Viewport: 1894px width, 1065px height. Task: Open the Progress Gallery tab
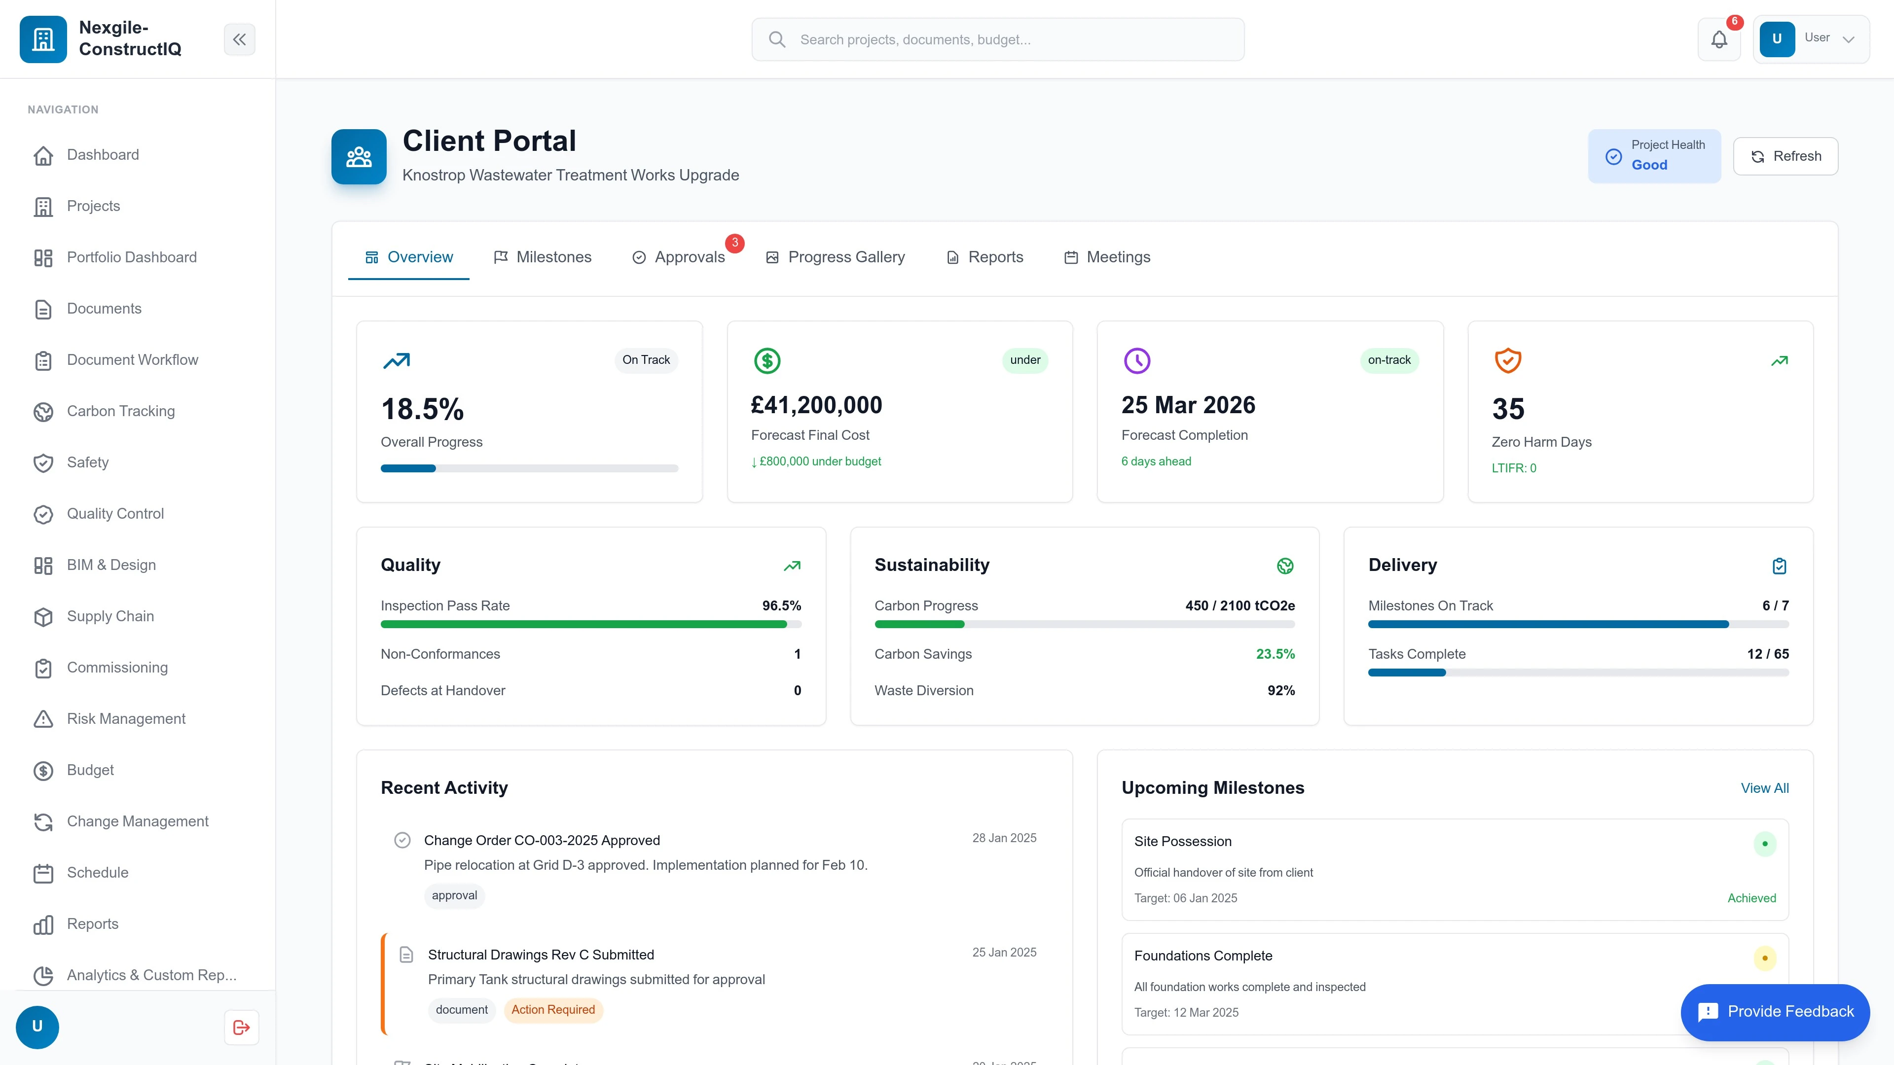point(836,256)
